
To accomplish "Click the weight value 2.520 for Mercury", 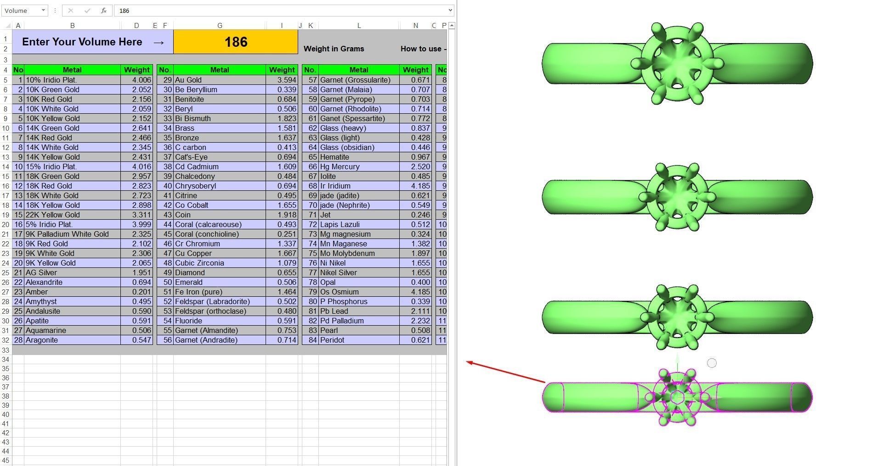I will point(415,166).
